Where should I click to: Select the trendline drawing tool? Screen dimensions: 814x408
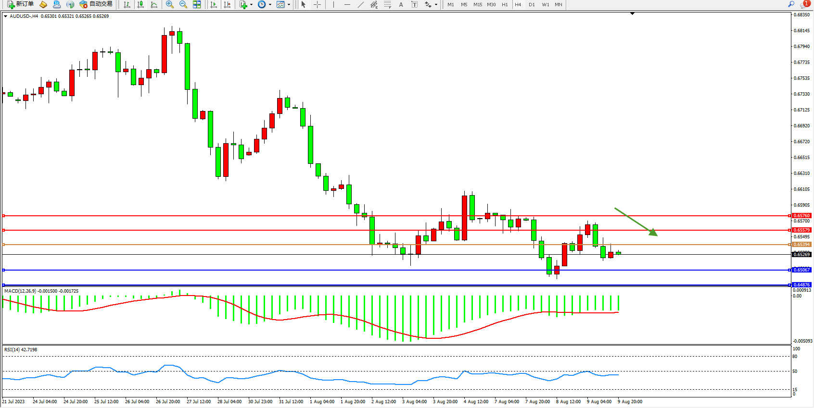(361, 4)
